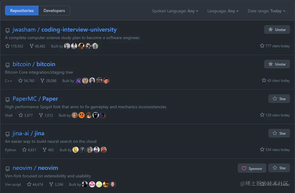Star the jina-ai / jina repository
The width and height of the screenshot is (295, 193).
279,133
